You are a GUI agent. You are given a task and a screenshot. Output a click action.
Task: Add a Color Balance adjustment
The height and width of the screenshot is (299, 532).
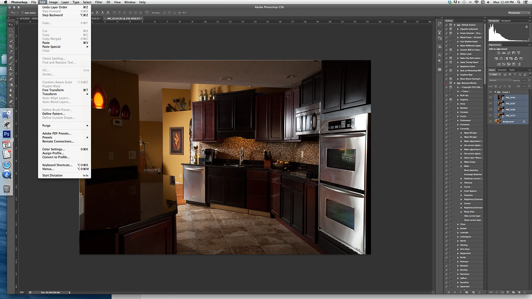click(x=501, y=58)
